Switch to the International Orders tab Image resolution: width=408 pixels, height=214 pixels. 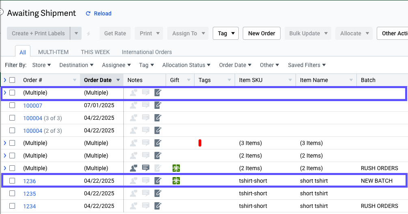(x=147, y=52)
